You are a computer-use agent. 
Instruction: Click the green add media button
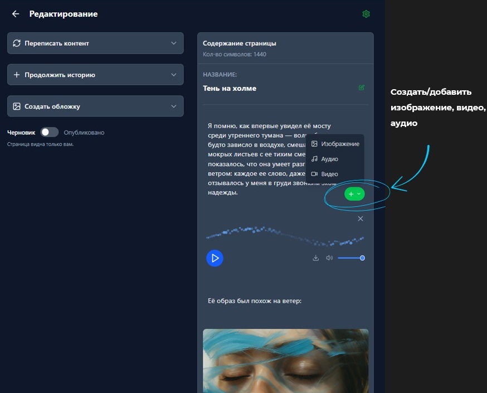point(354,194)
